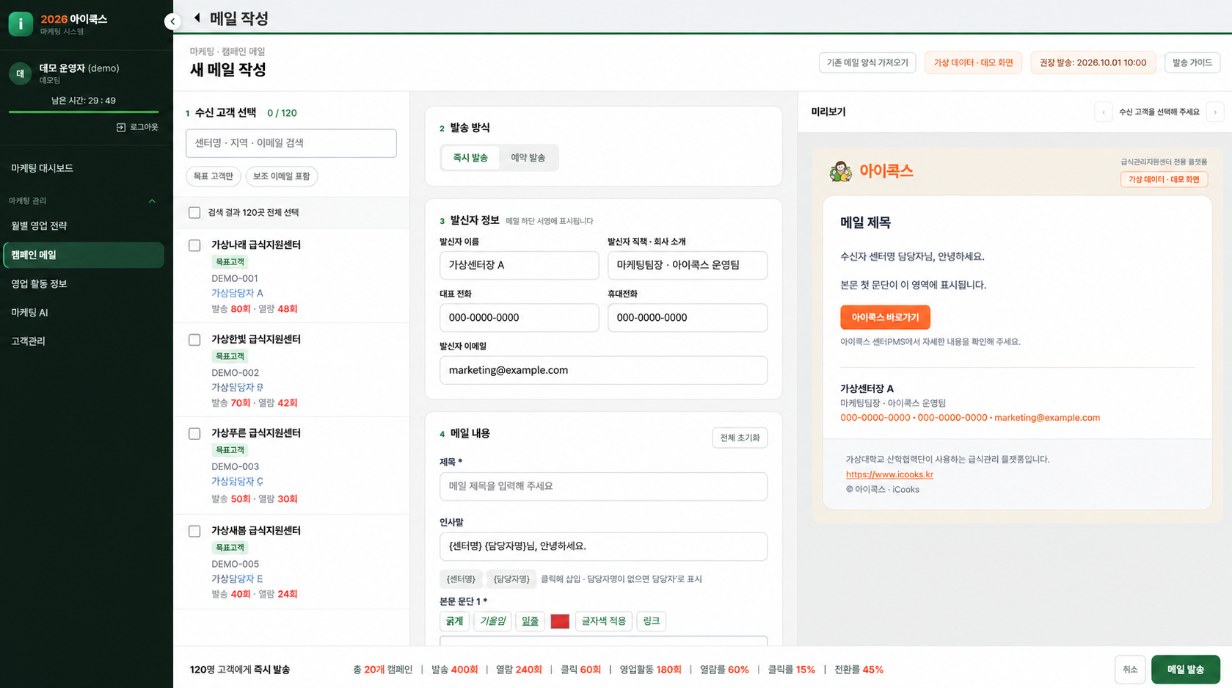Insert the {센터명} placeholder chip
Screen dimensions: 1232x688
click(x=461, y=579)
